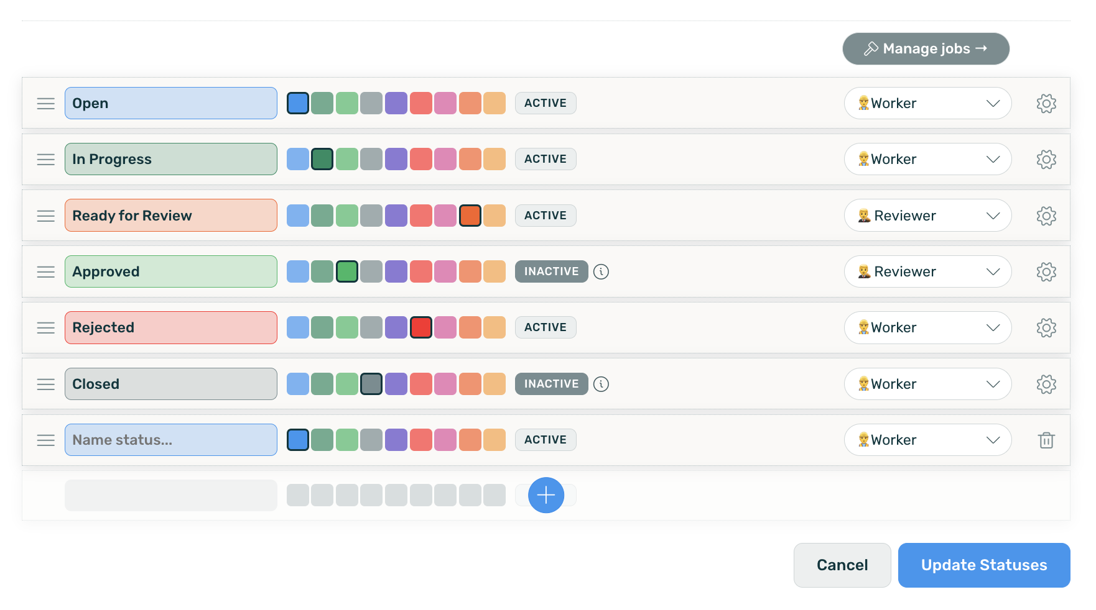Screen dimensions: 1096x610
Task: Open settings for the Open status
Action: [x=1046, y=103]
